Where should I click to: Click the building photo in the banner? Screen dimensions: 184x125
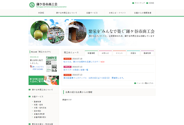(77, 32)
